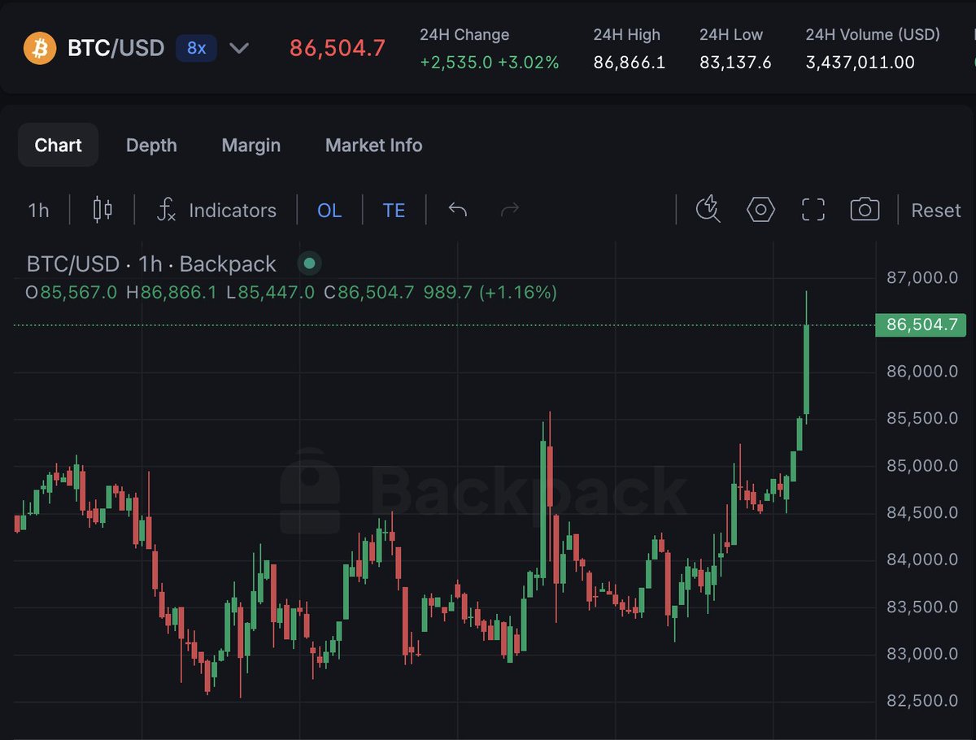Click the 24H Low value 83,137.6
This screenshot has width=976, height=740.
735,63
